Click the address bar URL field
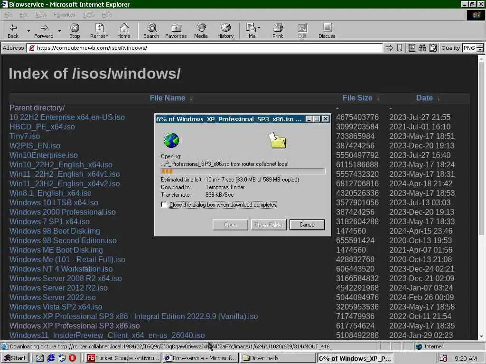The width and height of the screenshot is (486, 364). (205, 48)
